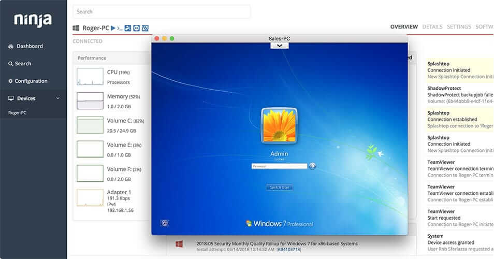Viewport: 494px width, 259px height.
Task: Click the Ease of Access icon in Sales-PC
Action: coord(165,223)
